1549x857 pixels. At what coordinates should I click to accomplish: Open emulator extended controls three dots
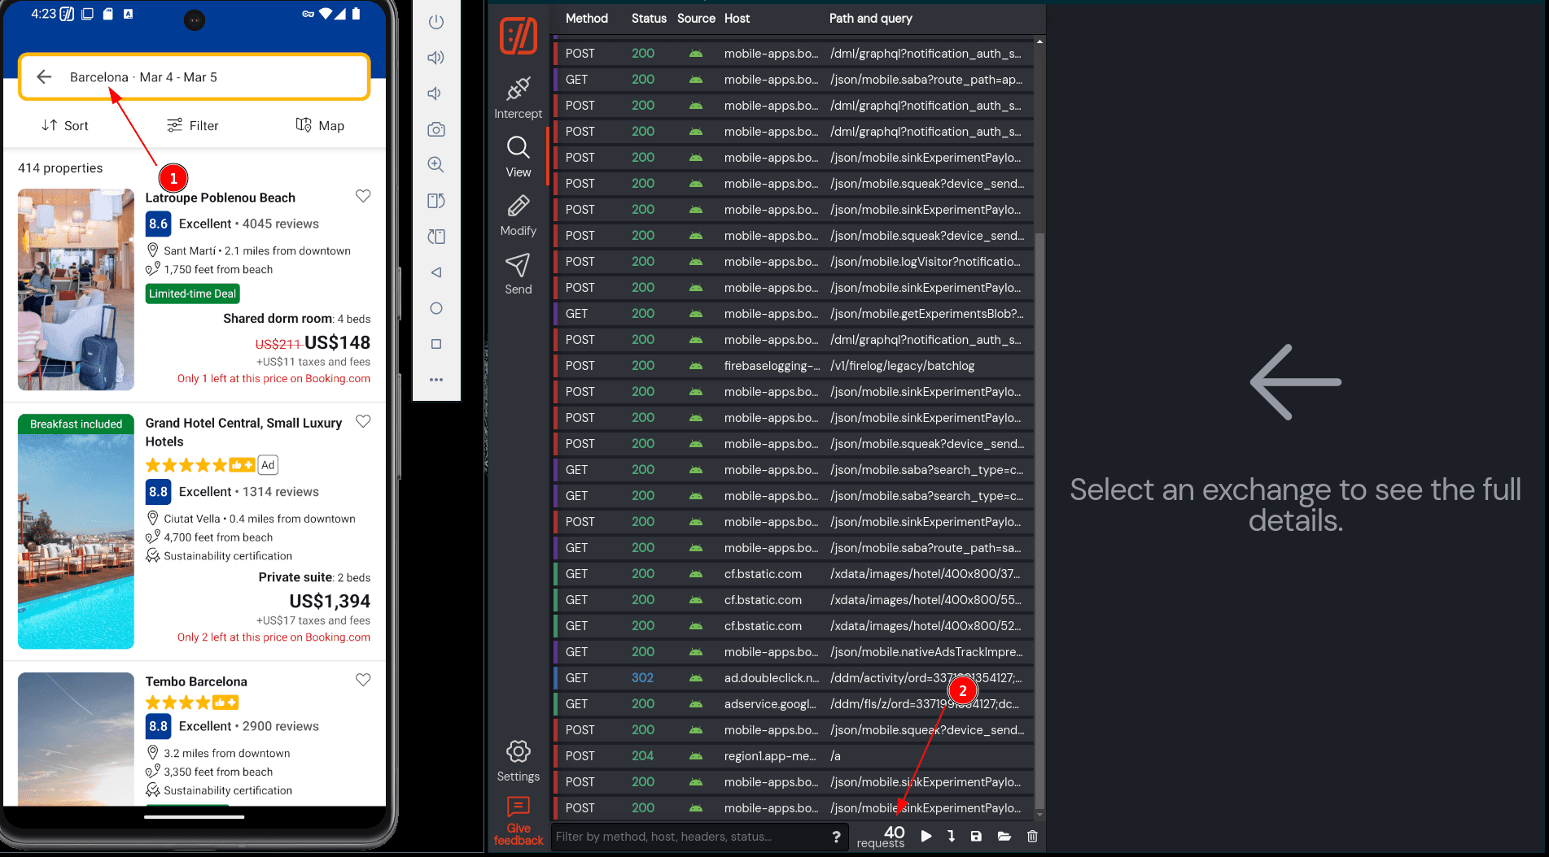436,380
